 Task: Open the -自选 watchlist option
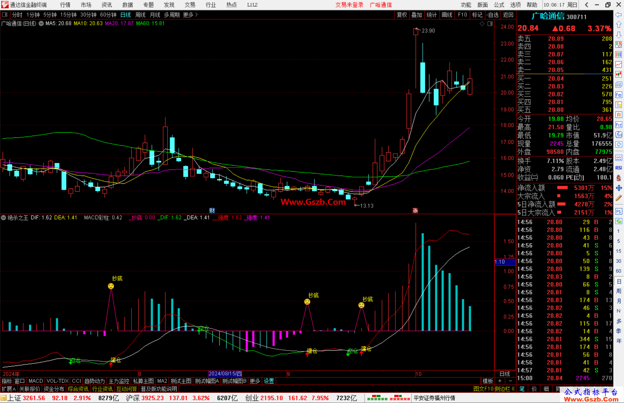pos(492,15)
